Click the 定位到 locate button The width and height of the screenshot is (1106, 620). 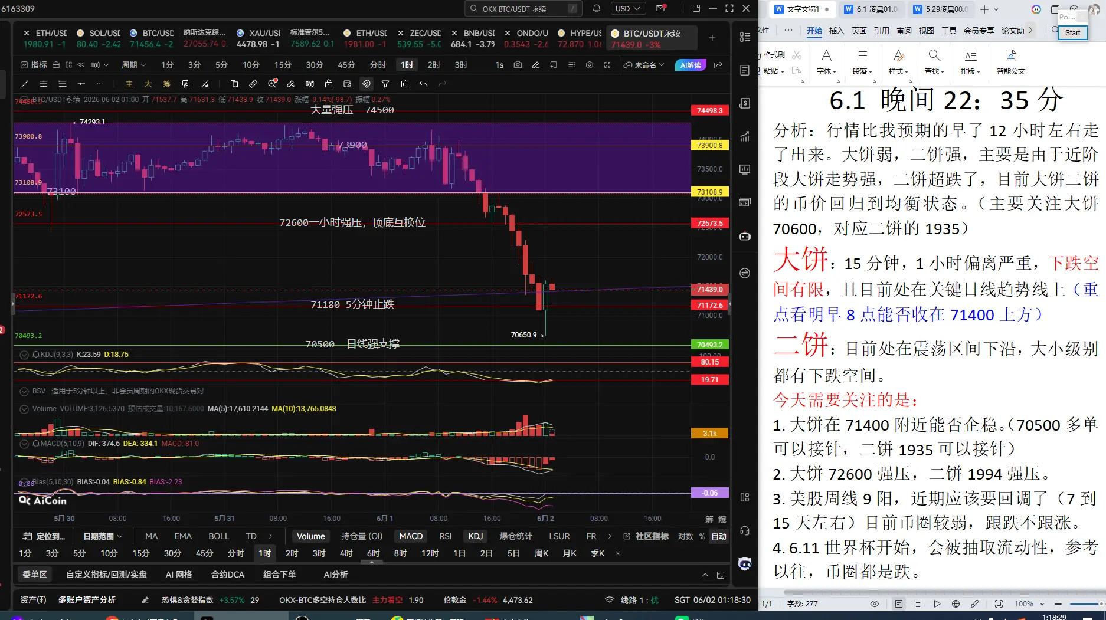44,536
